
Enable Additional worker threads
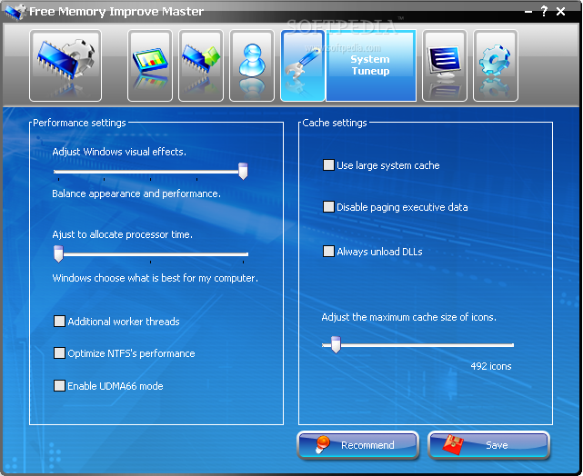tap(59, 321)
